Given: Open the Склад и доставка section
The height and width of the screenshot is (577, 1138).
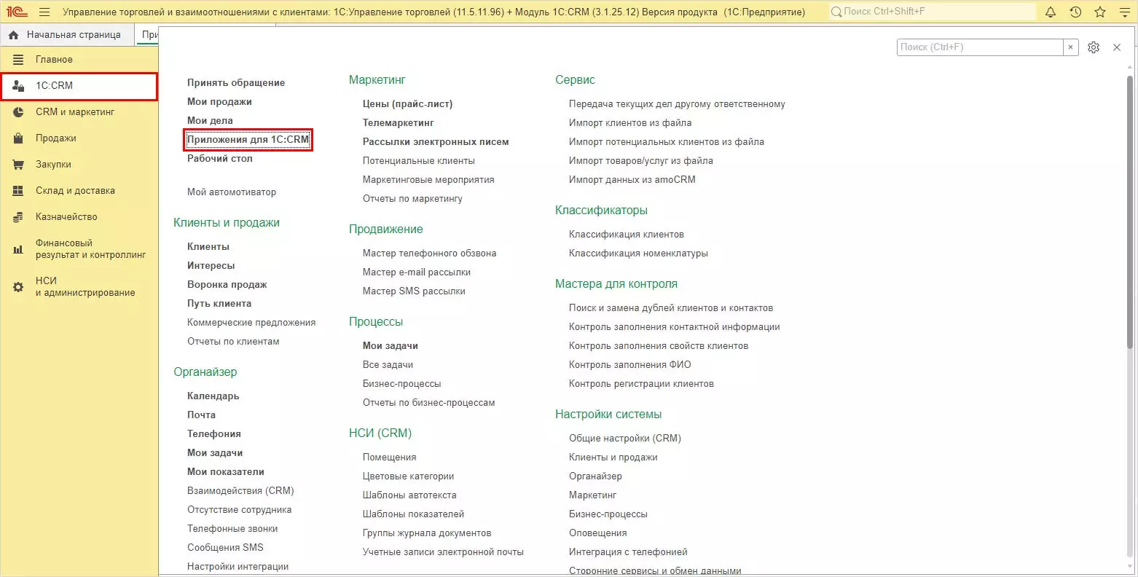Looking at the screenshot, I should (79, 191).
